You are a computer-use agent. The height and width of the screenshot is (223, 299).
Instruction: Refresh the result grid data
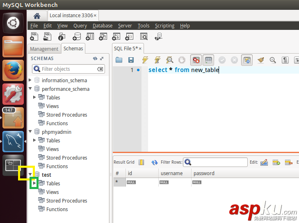[x=154, y=162]
